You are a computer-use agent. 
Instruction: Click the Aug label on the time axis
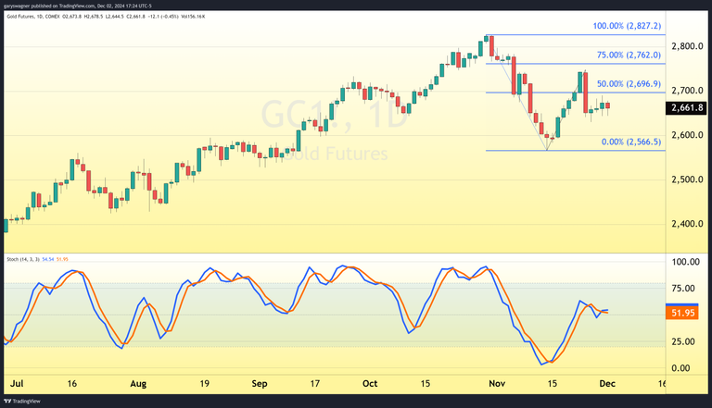click(x=138, y=381)
